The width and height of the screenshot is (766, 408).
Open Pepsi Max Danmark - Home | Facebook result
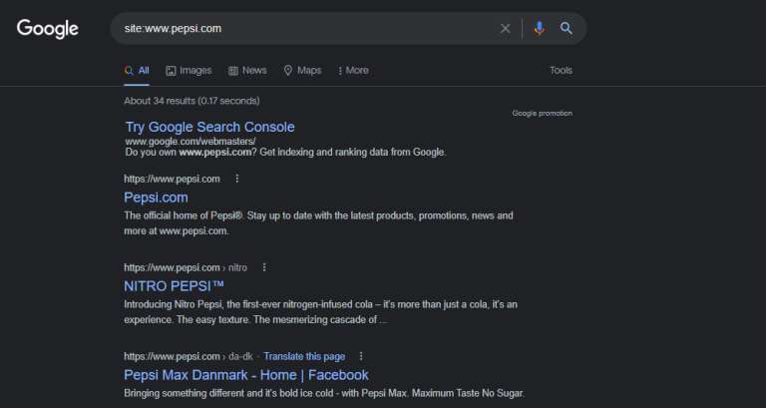coord(246,375)
